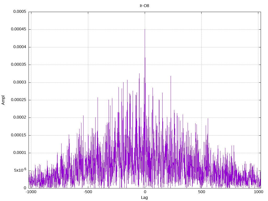This screenshot has width=268, height=201.
Task: Click the y-axis value 5x10-5
Action: pyautogui.click(x=20, y=170)
